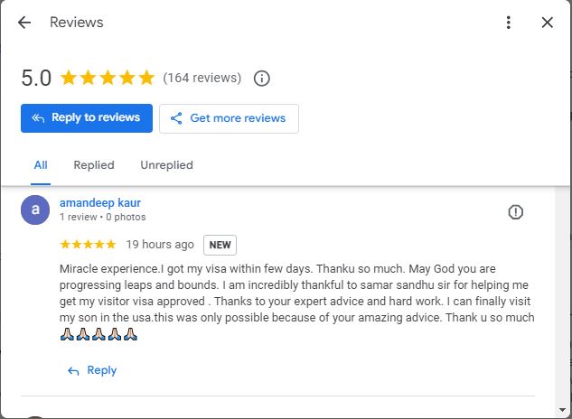Flag amandeep kaur's review with exclamation icon
This screenshot has width=572, height=419.
515,212
